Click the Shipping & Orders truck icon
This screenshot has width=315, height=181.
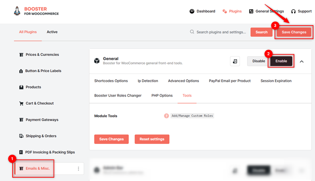point(21,136)
